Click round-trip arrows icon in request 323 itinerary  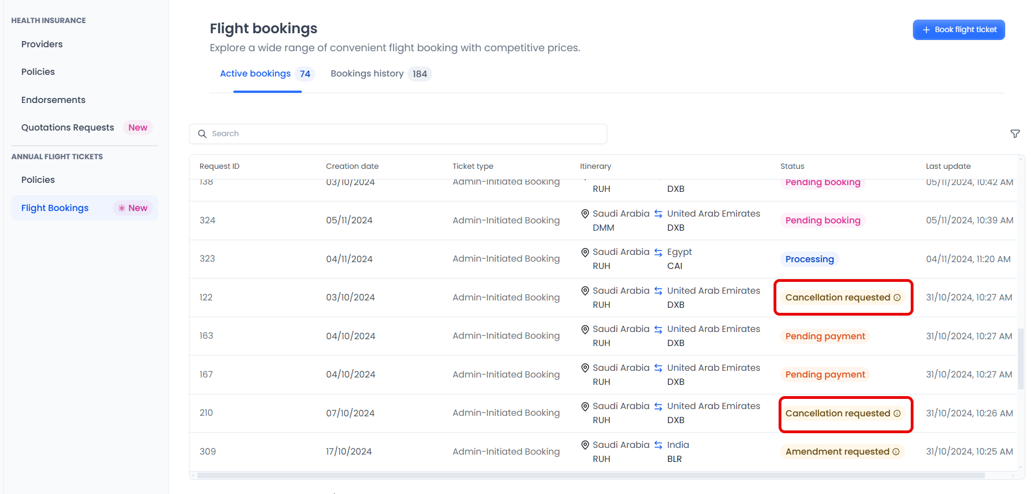pyautogui.click(x=658, y=253)
